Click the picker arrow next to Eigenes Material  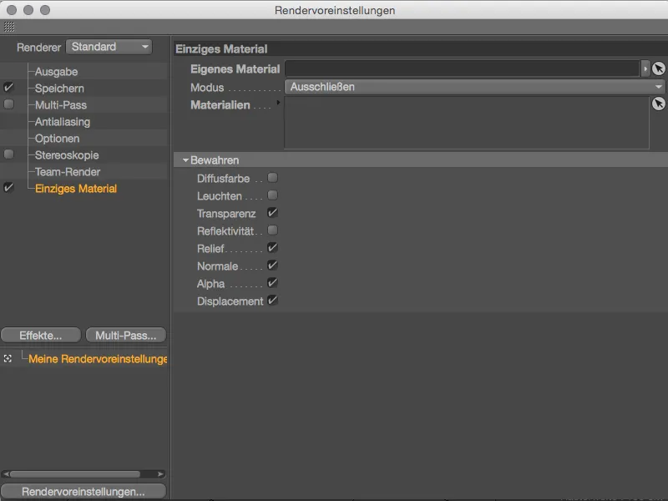658,68
